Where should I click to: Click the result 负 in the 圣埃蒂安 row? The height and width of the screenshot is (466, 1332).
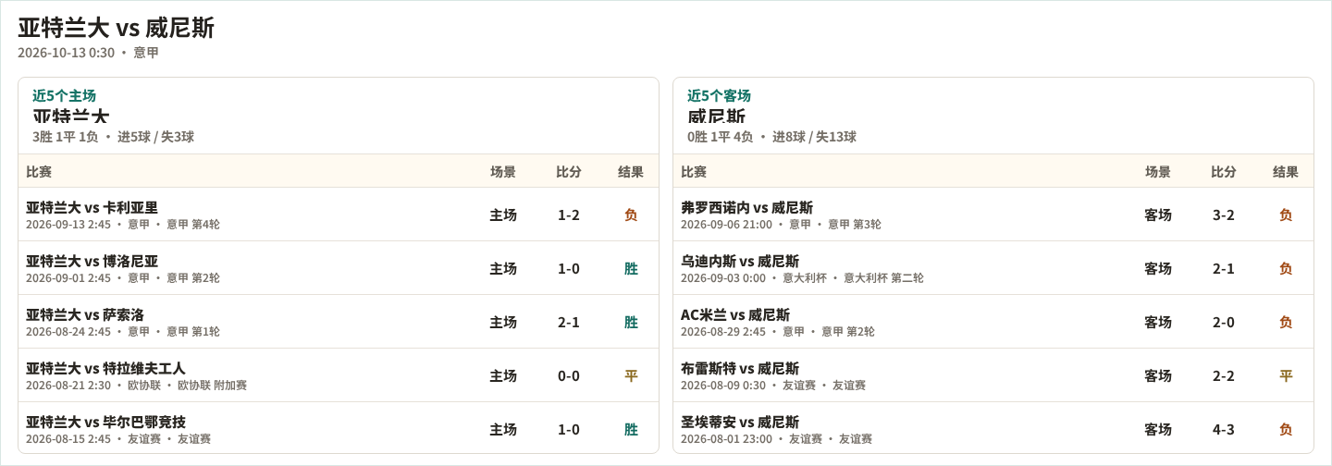point(1286,429)
